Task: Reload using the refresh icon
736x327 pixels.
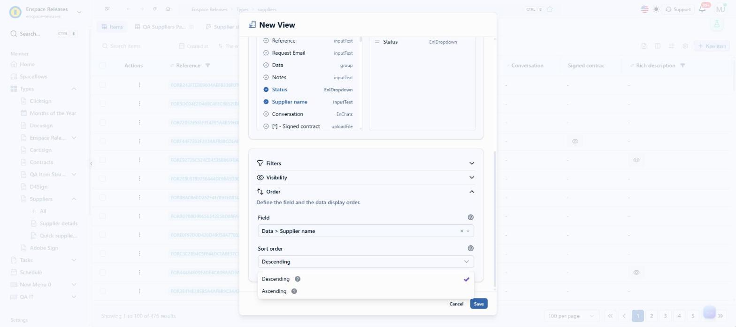Action: (x=154, y=9)
